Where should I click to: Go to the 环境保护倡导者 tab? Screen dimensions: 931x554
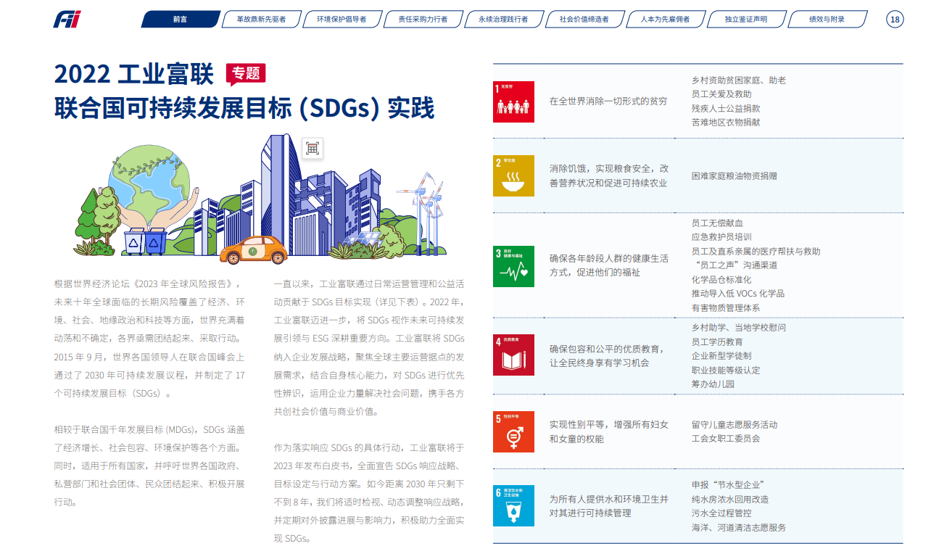point(342,20)
